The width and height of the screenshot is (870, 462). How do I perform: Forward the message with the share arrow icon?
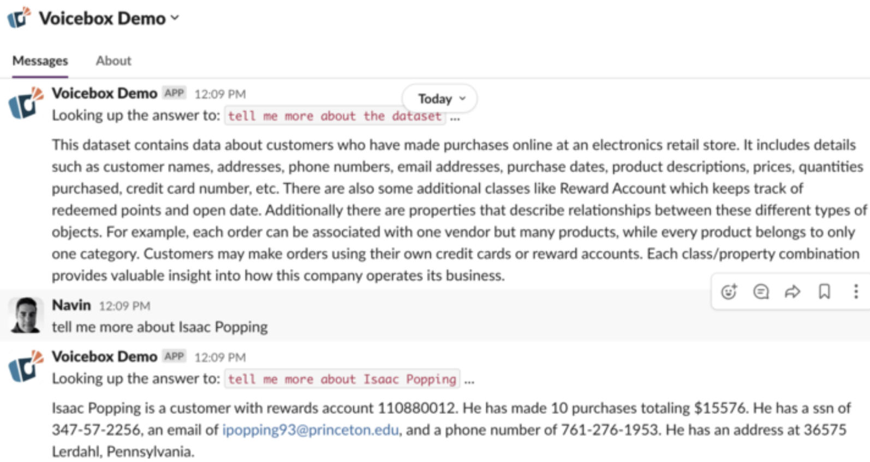pos(792,292)
